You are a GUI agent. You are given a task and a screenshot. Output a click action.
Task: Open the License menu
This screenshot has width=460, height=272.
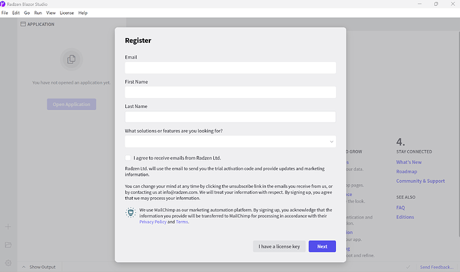point(67,13)
